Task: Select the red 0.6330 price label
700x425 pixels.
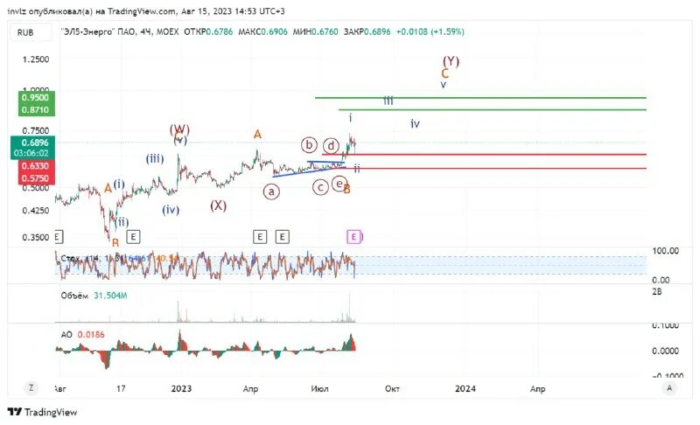Action: pos(36,166)
